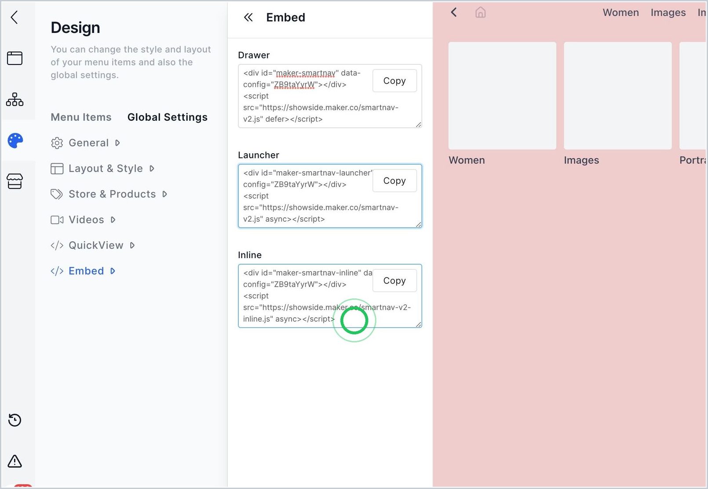Copy the Drawer embed code

(x=394, y=81)
